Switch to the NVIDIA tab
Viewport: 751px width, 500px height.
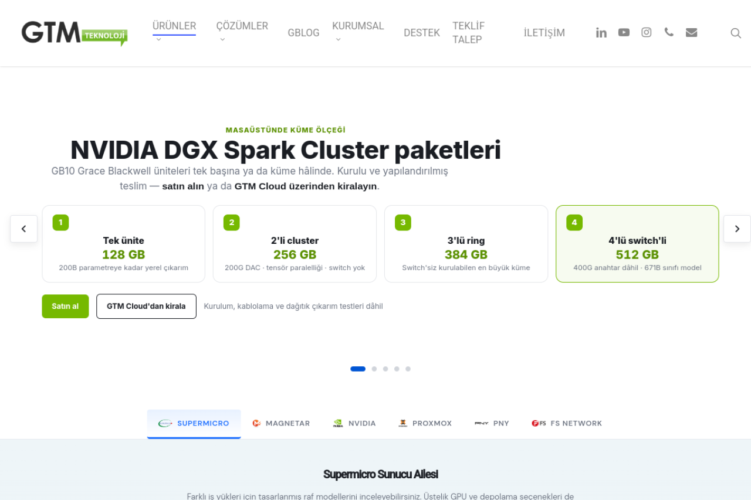coord(354,424)
